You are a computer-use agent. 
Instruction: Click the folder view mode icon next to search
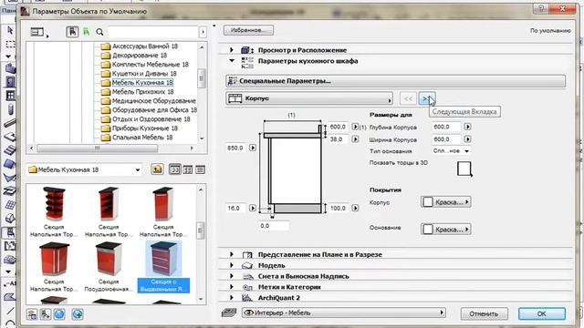(x=72, y=32)
